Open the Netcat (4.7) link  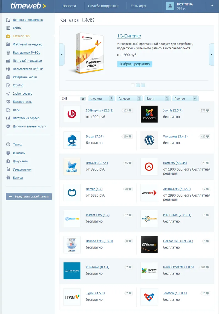click(94, 189)
